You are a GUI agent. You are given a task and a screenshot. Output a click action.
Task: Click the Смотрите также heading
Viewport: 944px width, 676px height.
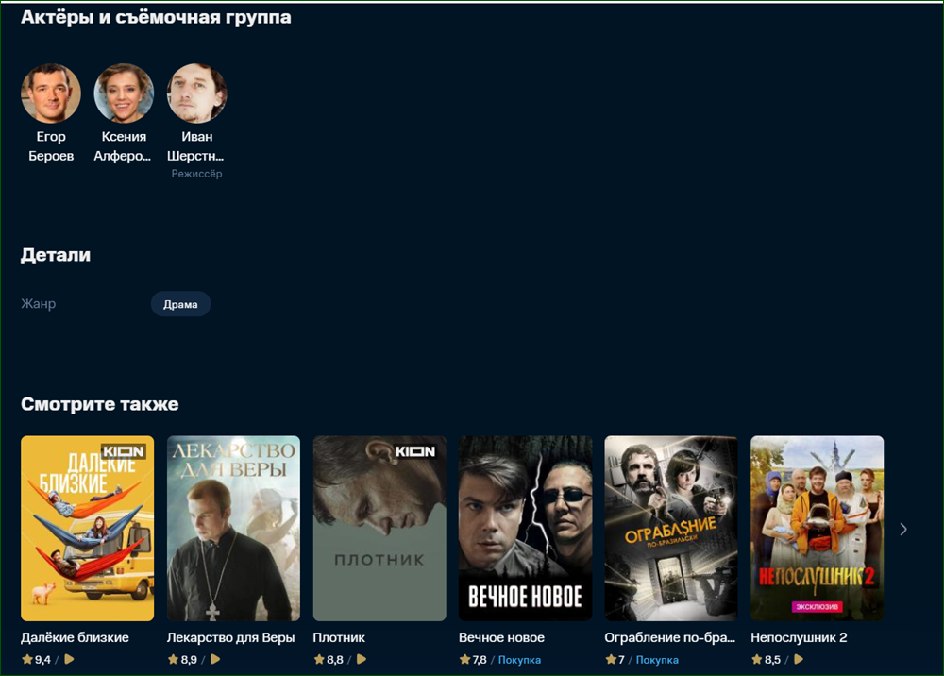(100, 404)
